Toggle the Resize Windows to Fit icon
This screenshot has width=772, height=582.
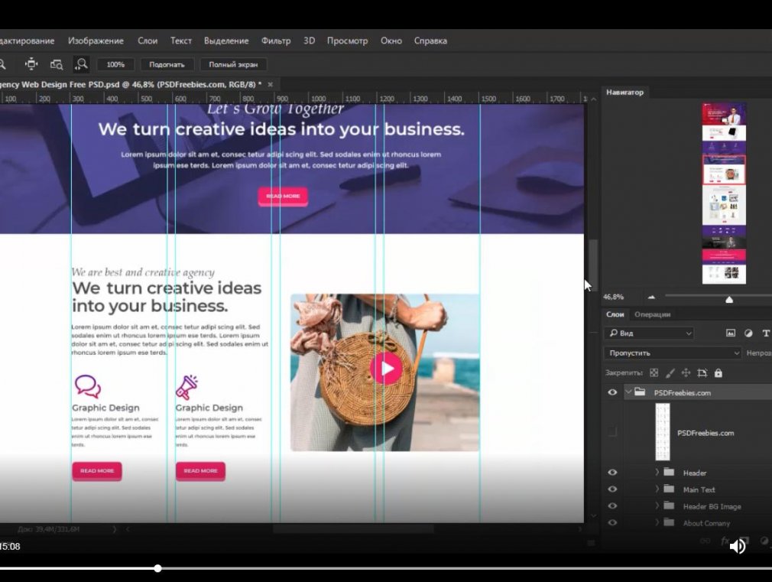31,64
